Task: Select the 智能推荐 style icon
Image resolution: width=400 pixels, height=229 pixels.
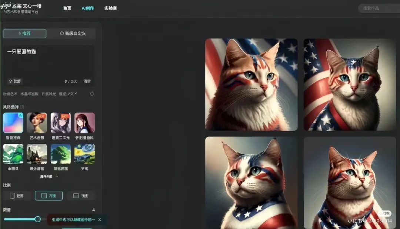Action: [x=13, y=123]
